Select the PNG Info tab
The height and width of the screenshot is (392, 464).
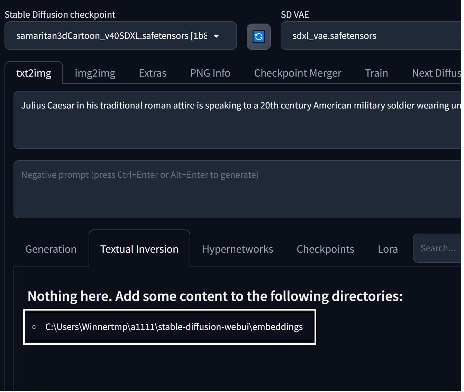click(x=210, y=73)
